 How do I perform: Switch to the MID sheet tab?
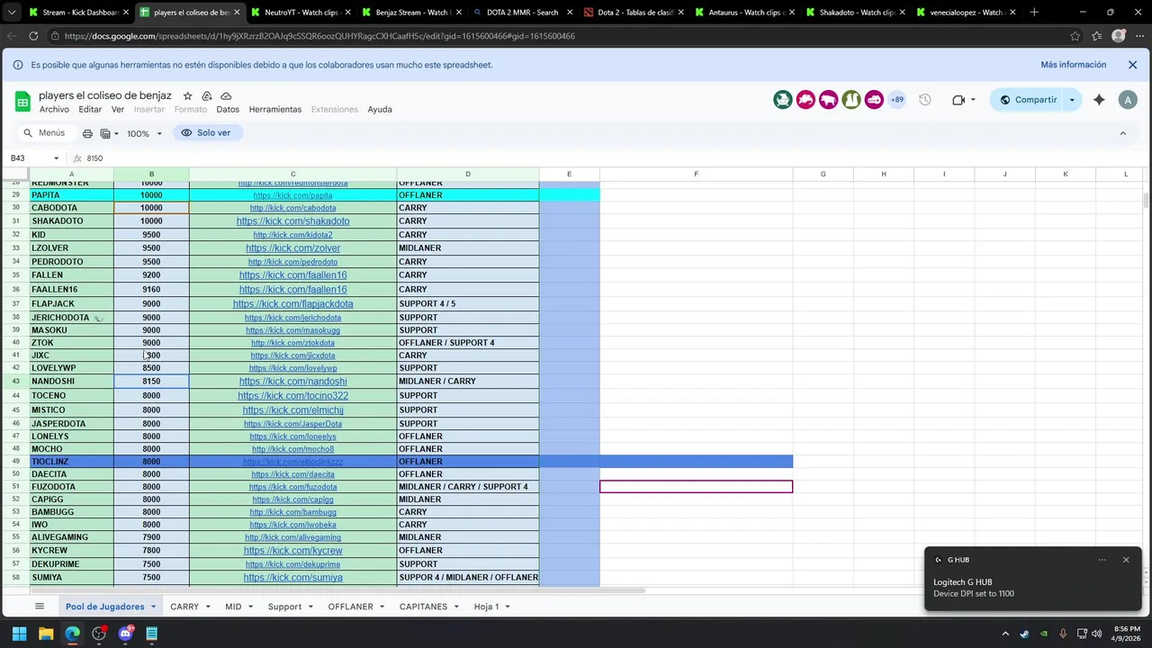pyautogui.click(x=233, y=607)
